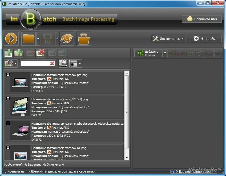This screenshot has width=226, height=176.
Task: Switch list view mode icon
Action: (73, 63)
